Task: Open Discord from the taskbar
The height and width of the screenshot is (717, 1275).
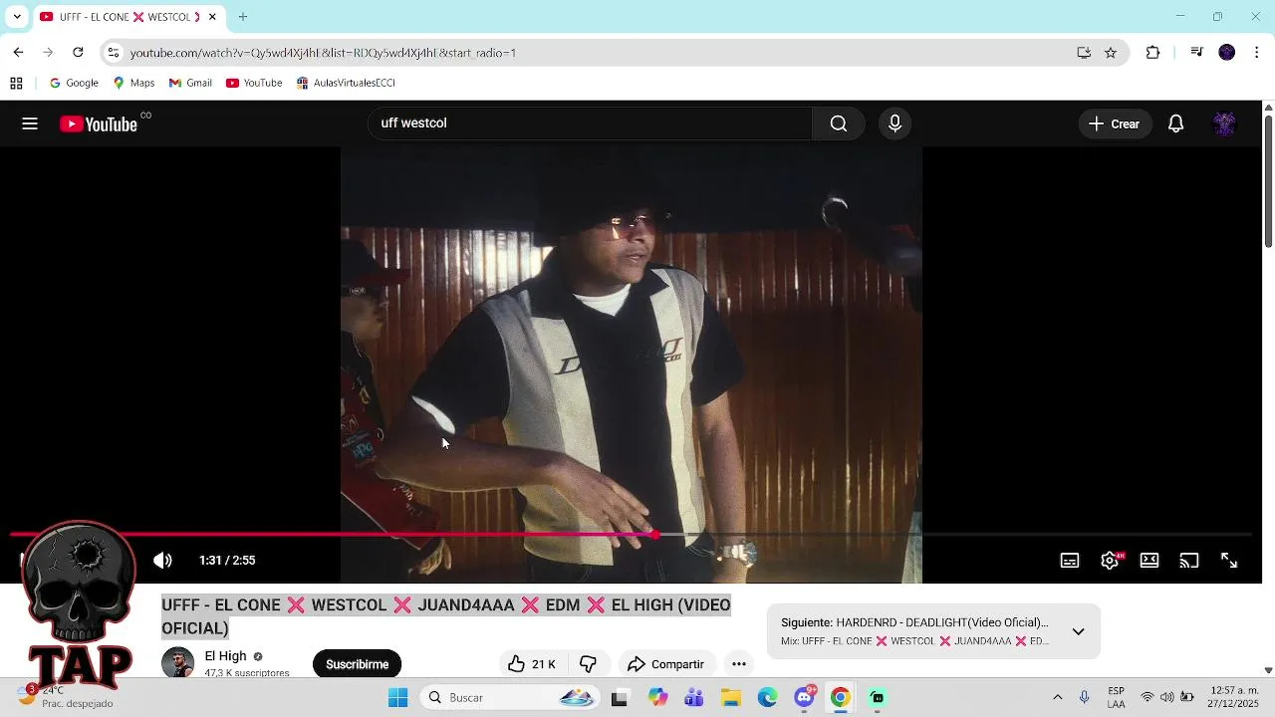Action: pyautogui.click(x=804, y=697)
